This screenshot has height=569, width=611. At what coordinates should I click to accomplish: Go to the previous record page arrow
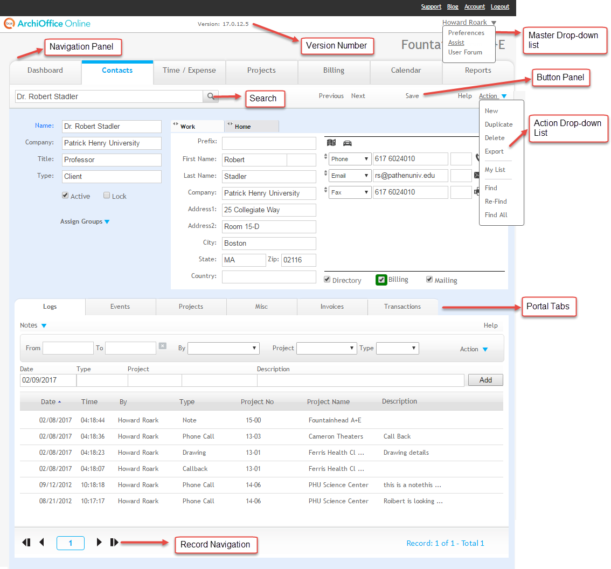41,542
